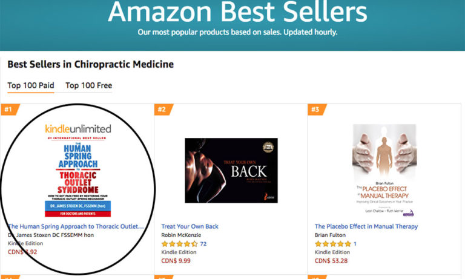This screenshot has width=465, height=279.
Task: Click author Brian Fulton
Action: click(330, 235)
